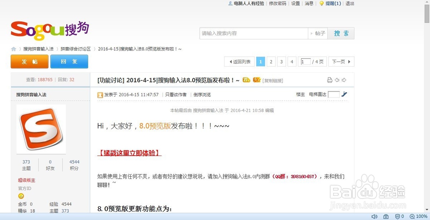Open 修改密码 link
This screenshot has height=220, width=430.
click(x=277, y=3)
